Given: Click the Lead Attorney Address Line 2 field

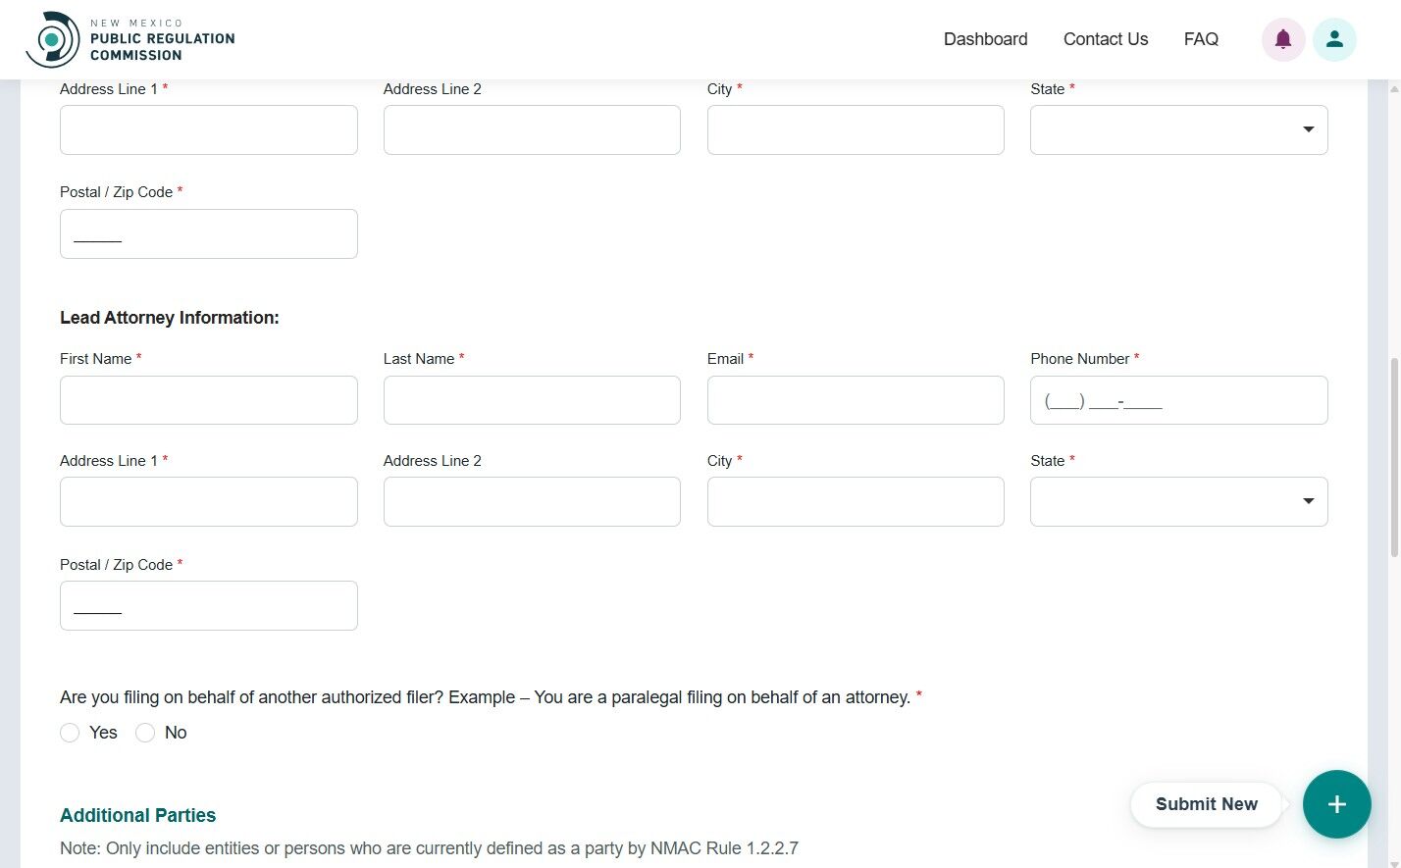Looking at the screenshot, I should tap(532, 501).
